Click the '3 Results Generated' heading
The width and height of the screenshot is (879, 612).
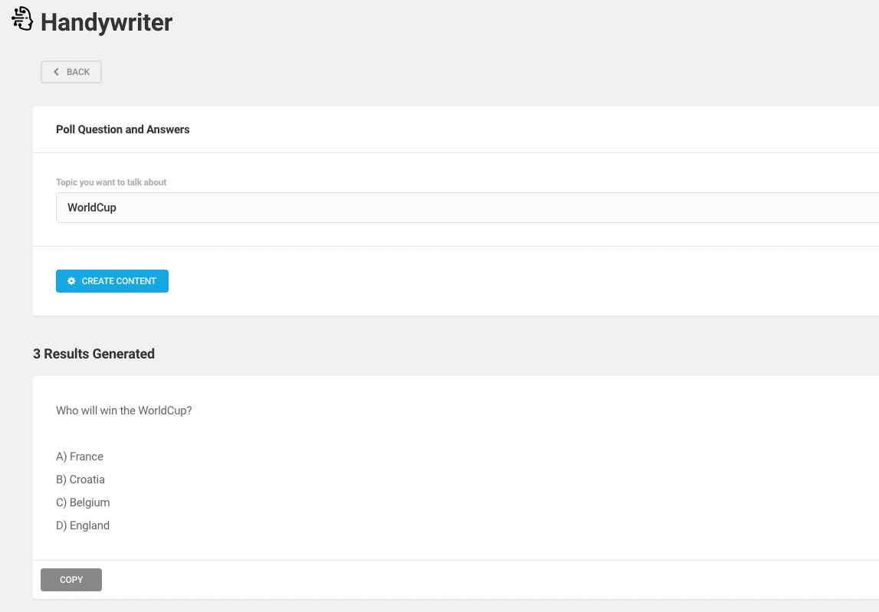[93, 354]
